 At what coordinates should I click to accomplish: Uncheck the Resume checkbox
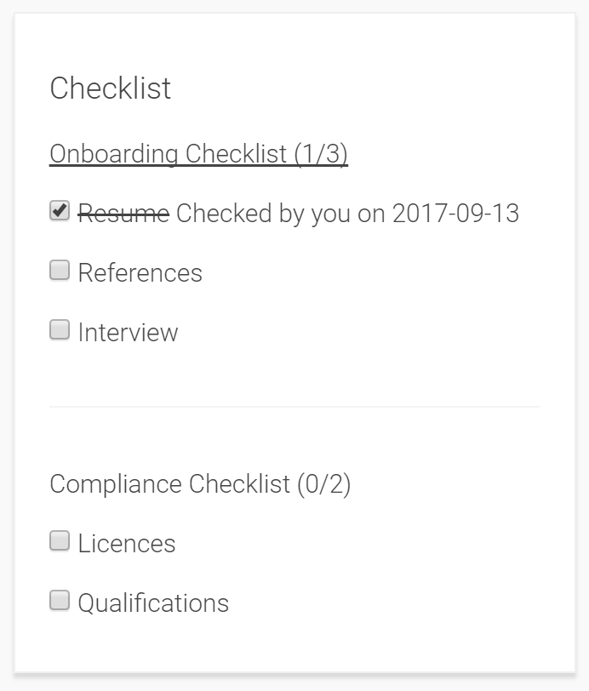pos(60,212)
